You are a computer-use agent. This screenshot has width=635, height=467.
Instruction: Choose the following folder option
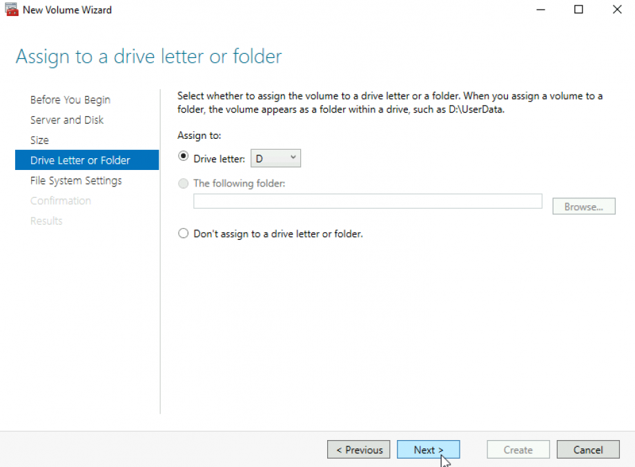tap(183, 183)
